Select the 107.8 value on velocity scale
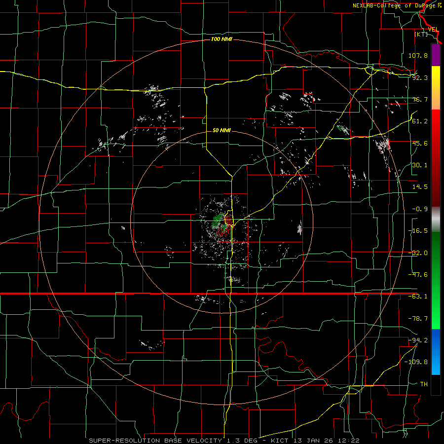The image size is (444, 444). coord(418,55)
